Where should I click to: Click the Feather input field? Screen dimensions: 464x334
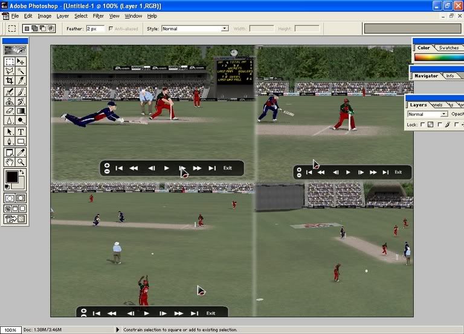tap(95, 29)
